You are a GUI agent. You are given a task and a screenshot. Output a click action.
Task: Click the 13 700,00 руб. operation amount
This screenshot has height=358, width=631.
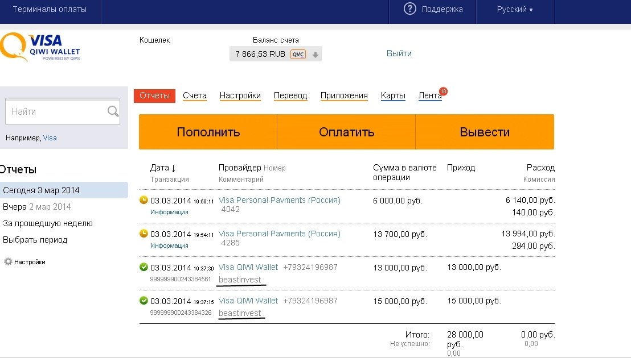(400, 234)
